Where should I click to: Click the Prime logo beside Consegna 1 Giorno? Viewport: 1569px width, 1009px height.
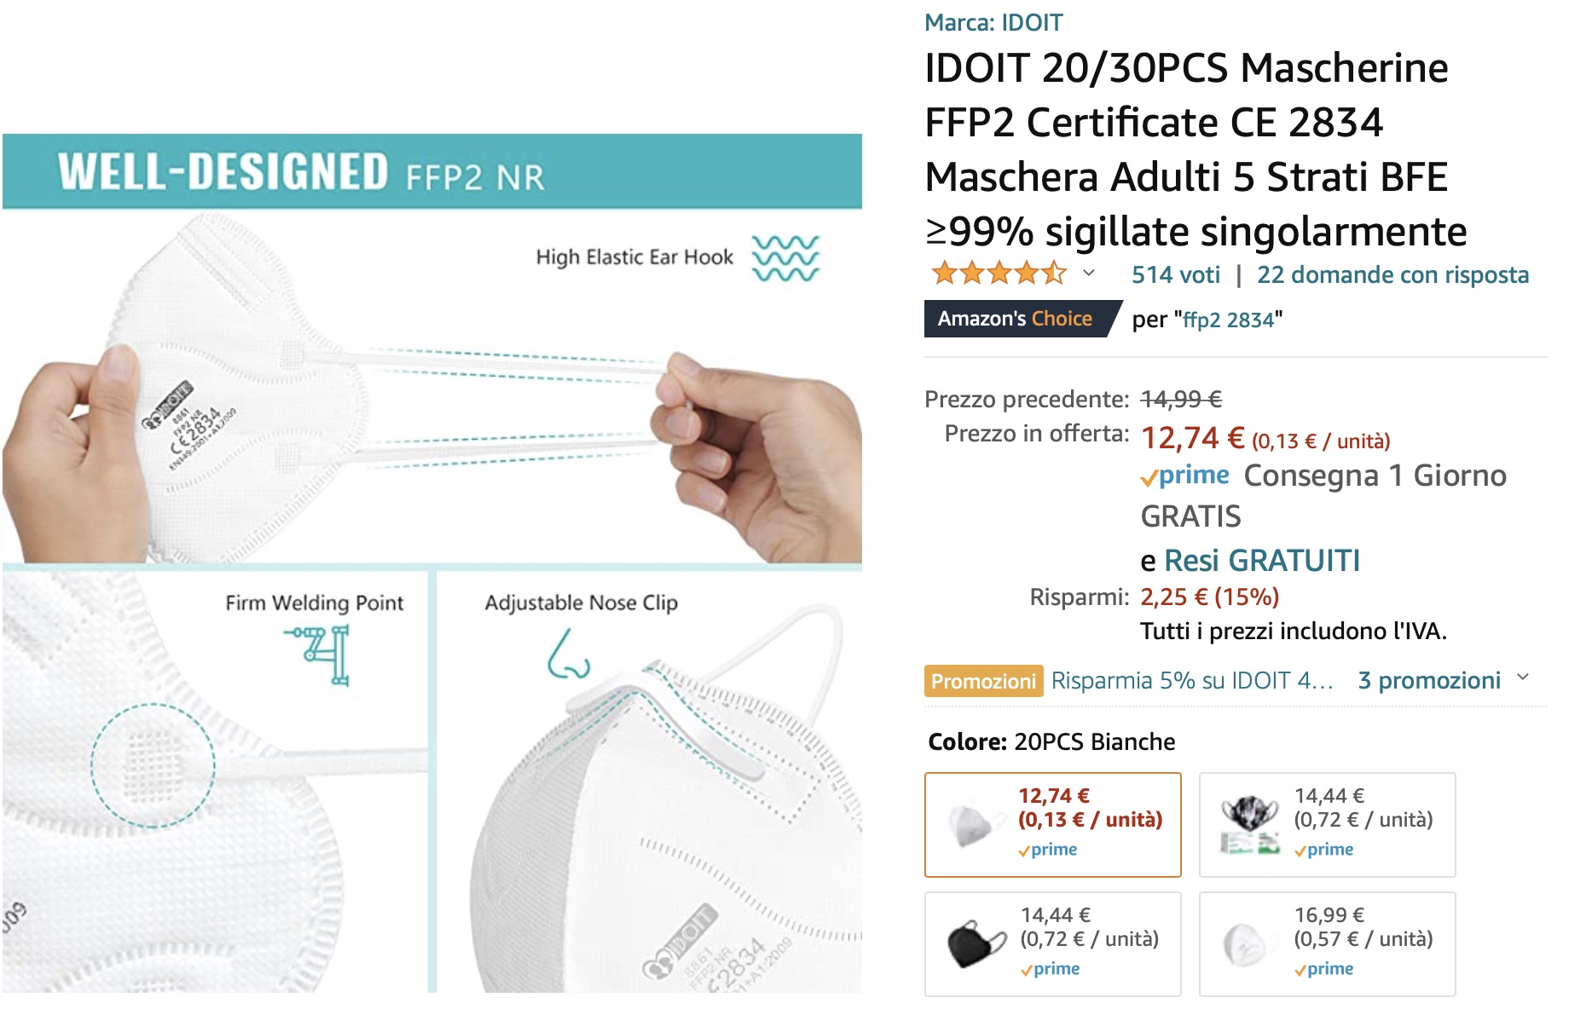[x=1185, y=476]
